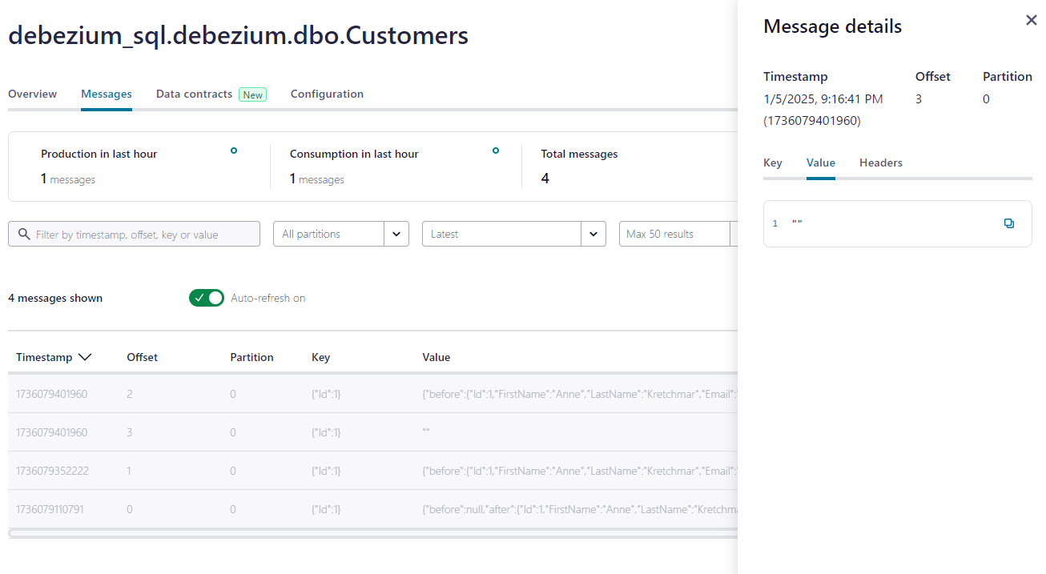The height and width of the screenshot is (574, 1046).
Task: Select the message row with timestamp 1736079352222
Action: point(372,471)
